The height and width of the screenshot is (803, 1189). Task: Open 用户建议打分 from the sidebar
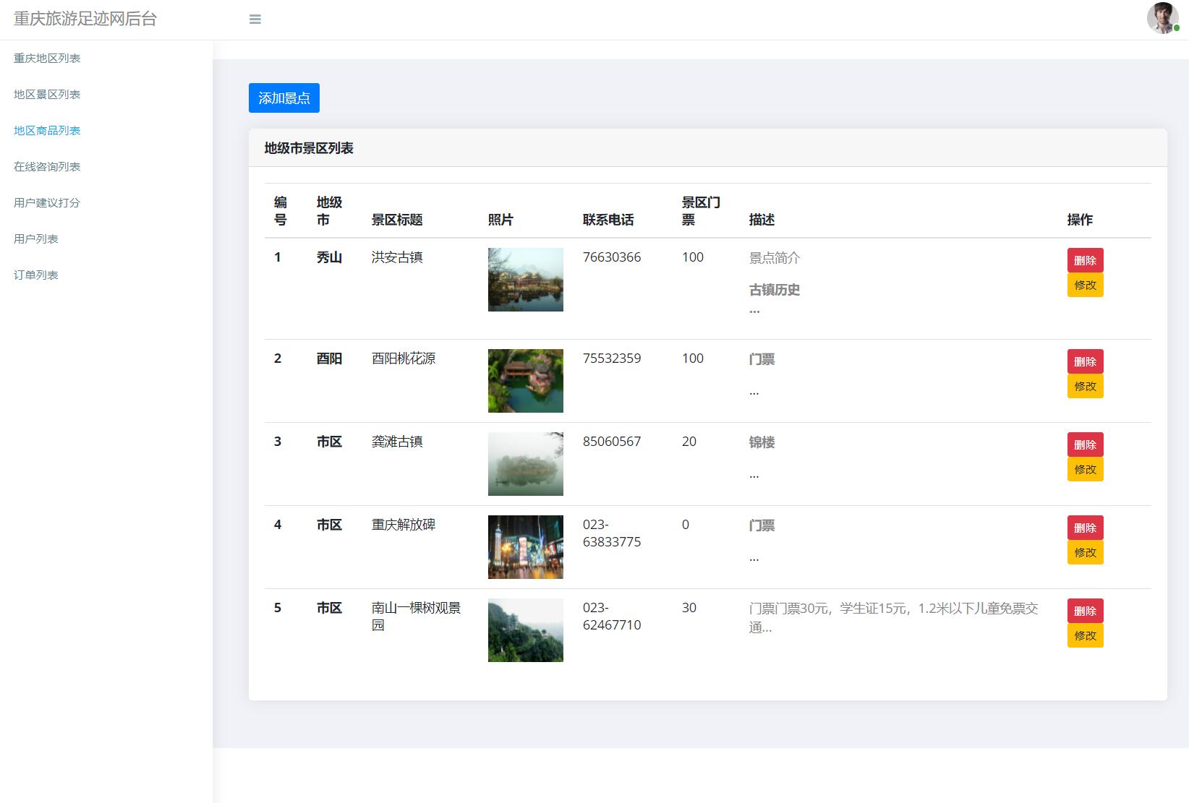point(46,202)
